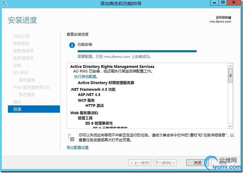
Task: Click the 需要配置 status message
Action: (x=114, y=57)
